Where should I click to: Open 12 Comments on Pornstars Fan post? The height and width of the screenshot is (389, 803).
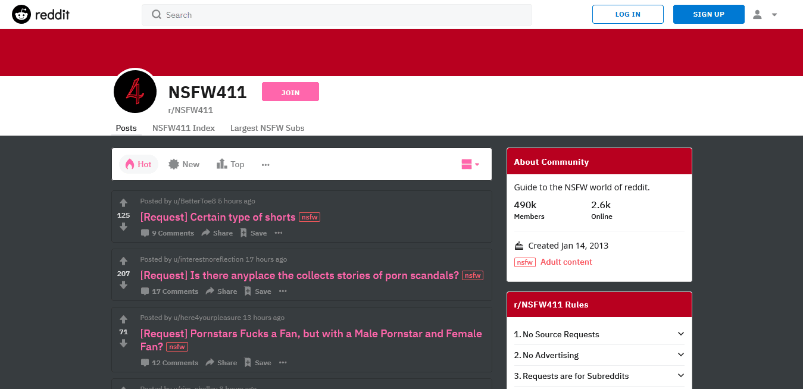[x=170, y=363]
